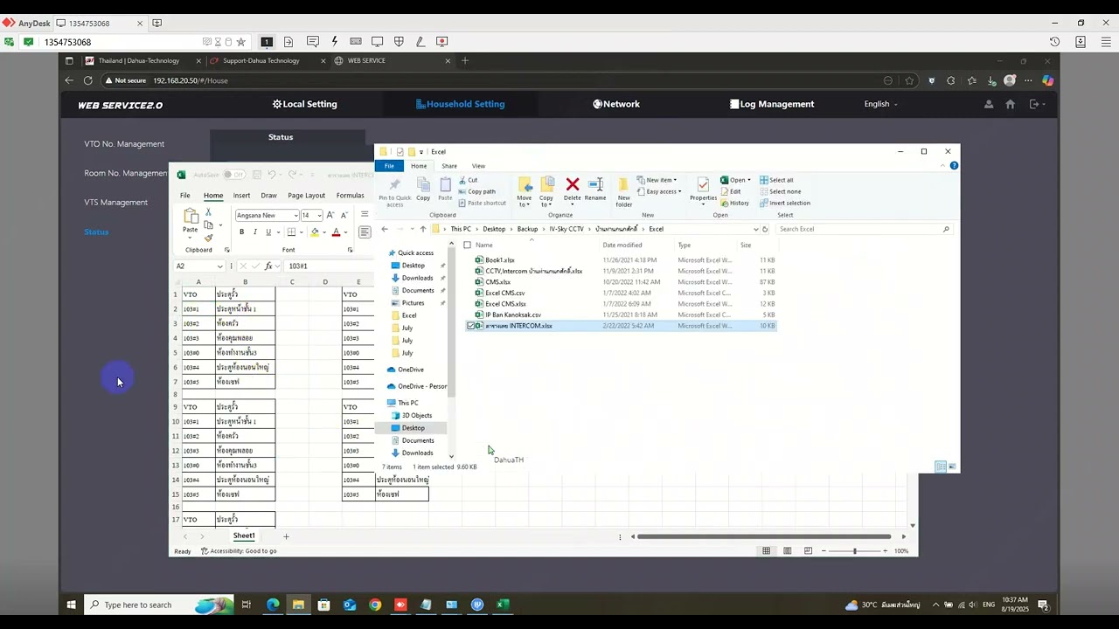The image size is (1119, 629).
Task: Toggle select-all checkbox beside Name column
Action: (468, 245)
